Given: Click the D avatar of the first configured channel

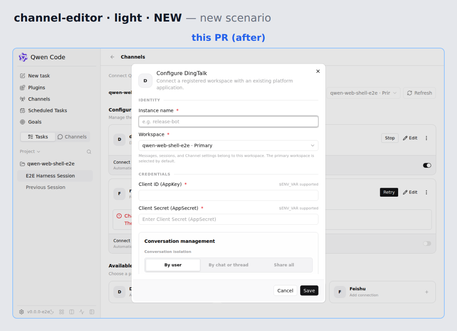Looking at the screenshot, I should [x=120, y=139].
